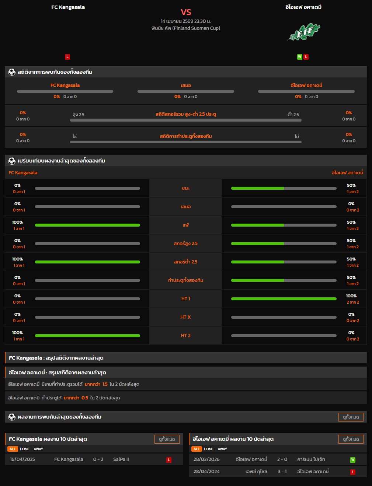
Task: Collapse อีไอเอฟ อคาเดมี่ สรุปสถิติจากผลงานล่าสุด section
Action: [x=186, y=373]
